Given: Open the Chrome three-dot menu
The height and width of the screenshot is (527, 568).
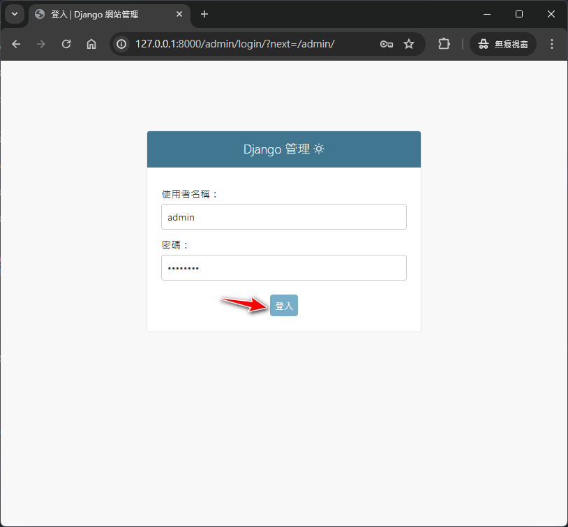Looking at the screenshot, I should 552,44.
